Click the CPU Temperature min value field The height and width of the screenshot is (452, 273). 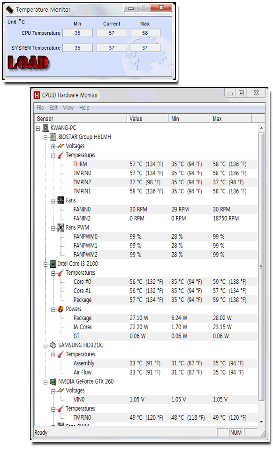[x=77, y=33]
